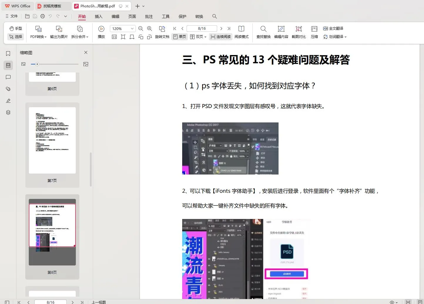Select the Hand (手型) tool
This screenshot has width=424, height=304.
[16, 28]
